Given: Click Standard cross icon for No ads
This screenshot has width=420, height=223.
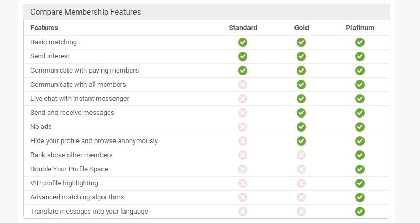Looking at the screenshot, I should pos(243,127).
